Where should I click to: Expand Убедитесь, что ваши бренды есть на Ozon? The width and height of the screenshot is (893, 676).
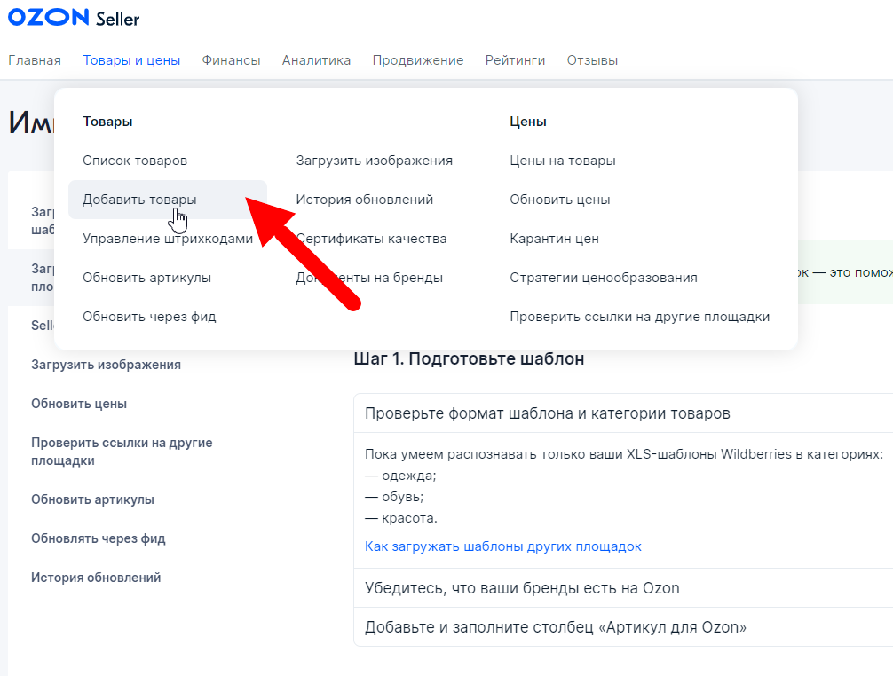pyautogui.click(x=624, y=588)
